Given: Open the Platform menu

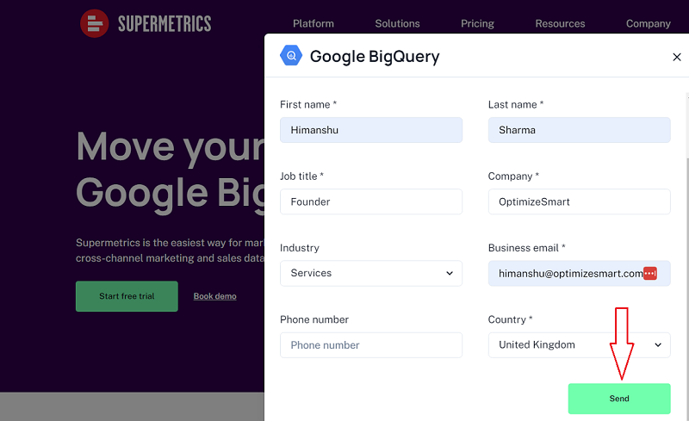Looking at the screenshot, I should click(x=313, y=24).
